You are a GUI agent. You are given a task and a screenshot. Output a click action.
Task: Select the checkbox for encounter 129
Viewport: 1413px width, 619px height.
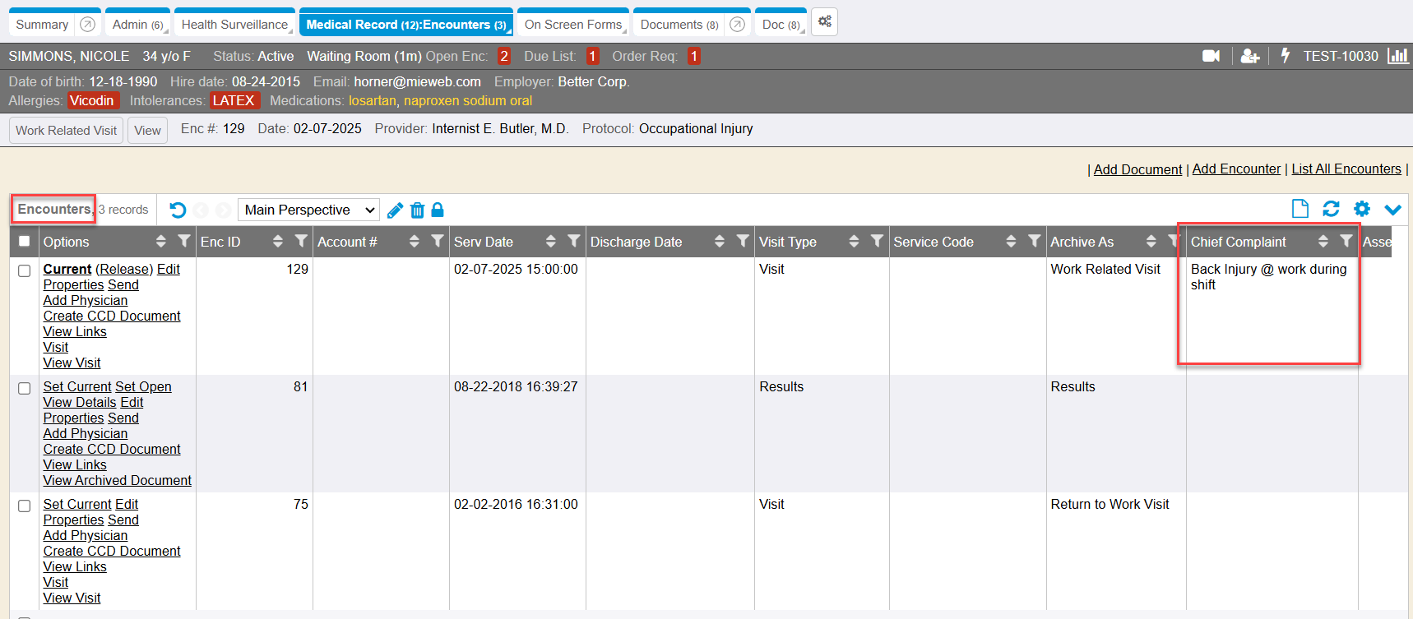point(25,270)
